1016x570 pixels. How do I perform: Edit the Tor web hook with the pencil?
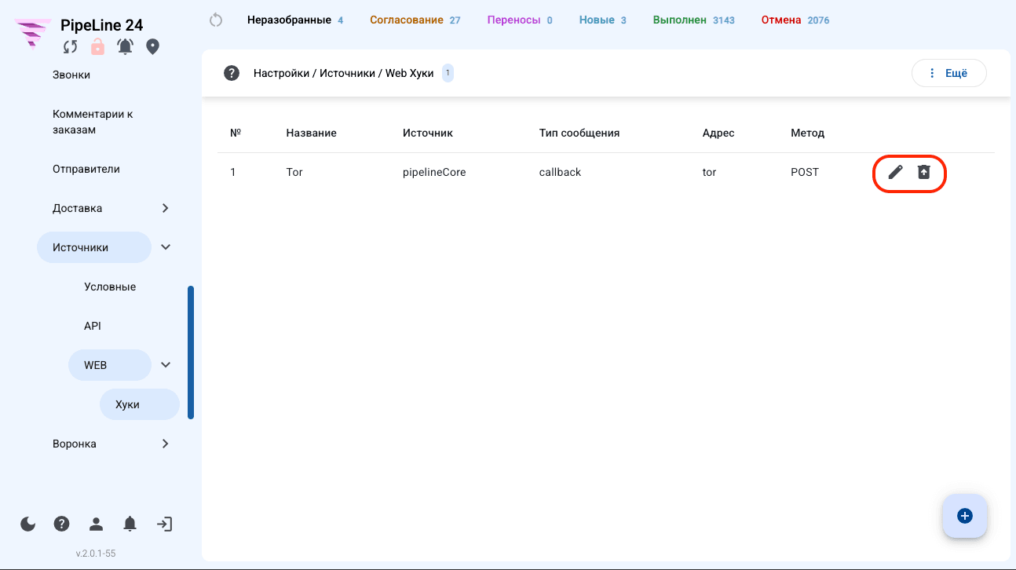coord(895,172)
